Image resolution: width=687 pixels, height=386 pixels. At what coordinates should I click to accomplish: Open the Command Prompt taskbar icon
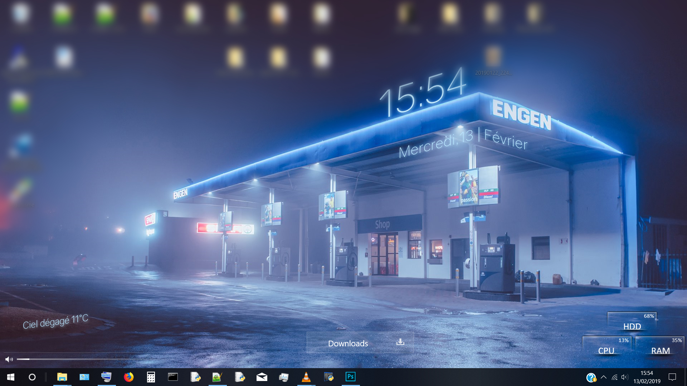[x=173, y=377]
